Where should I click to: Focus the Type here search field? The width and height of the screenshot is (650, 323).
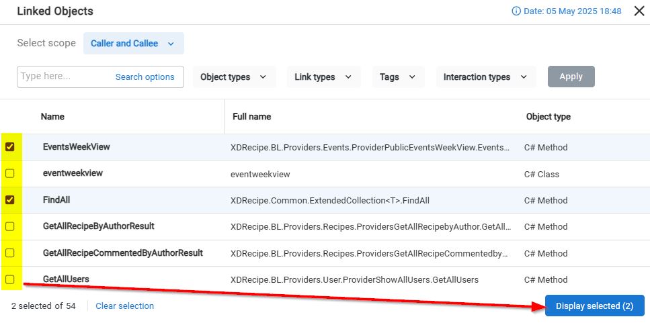(x=64, y=77)
